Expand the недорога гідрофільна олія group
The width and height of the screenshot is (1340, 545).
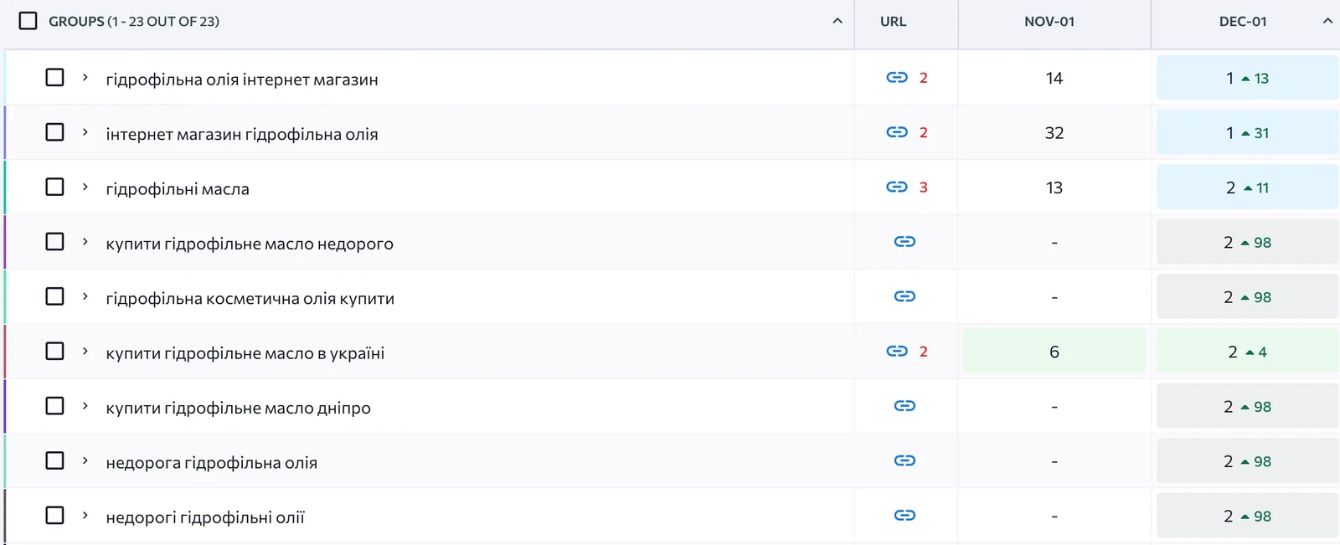click(x=85, y=460)
